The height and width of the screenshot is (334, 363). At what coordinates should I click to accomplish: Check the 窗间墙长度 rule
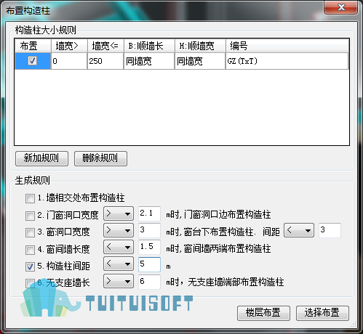(30, 250)
